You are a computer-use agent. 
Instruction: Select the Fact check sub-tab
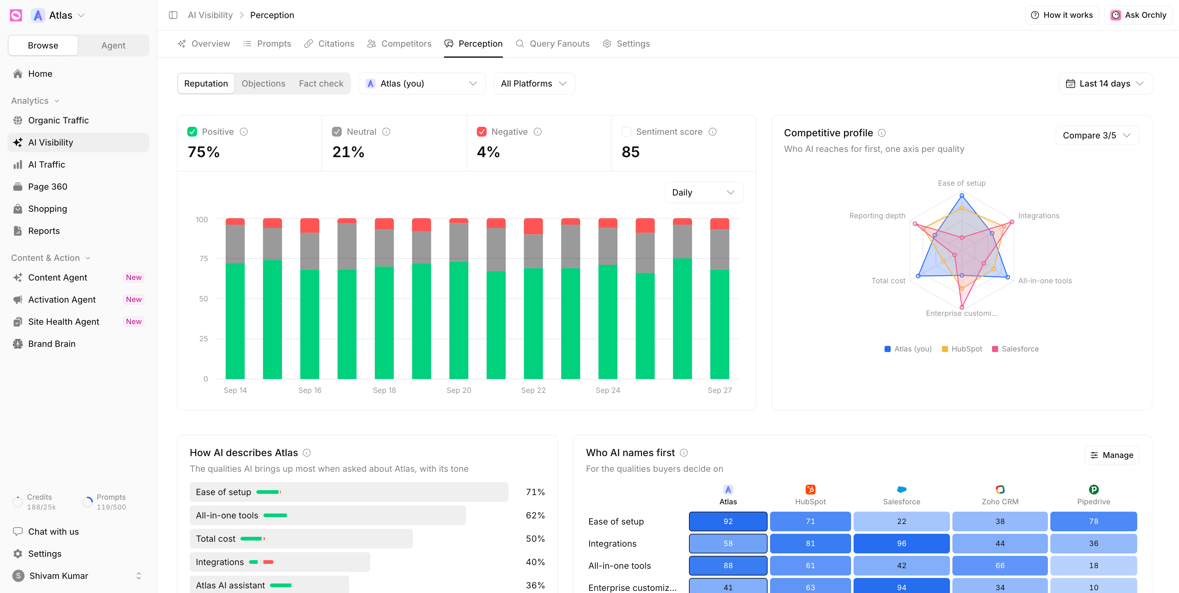click(x=321, y=84)
